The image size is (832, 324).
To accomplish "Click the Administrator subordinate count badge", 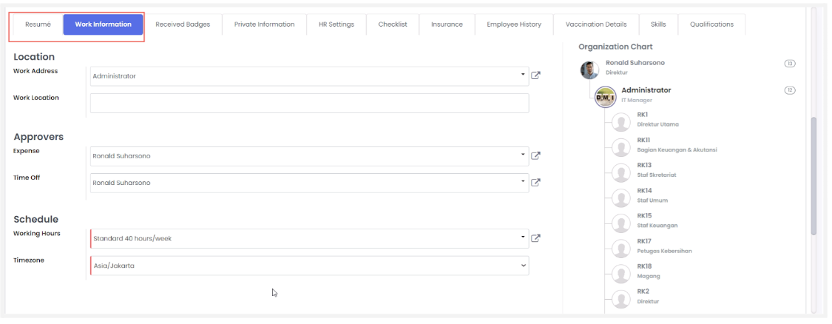I will 789,90.
